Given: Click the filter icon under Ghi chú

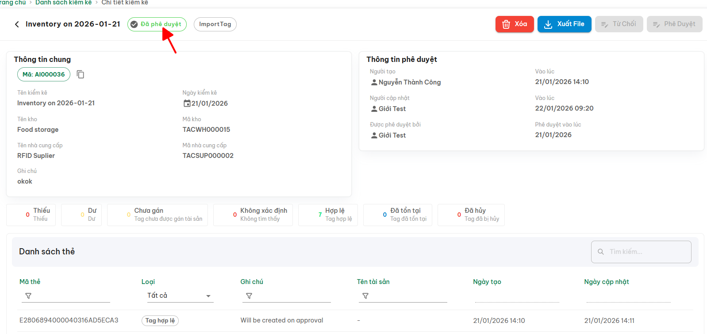Looking at the screenshot, I should pos(249,296).
